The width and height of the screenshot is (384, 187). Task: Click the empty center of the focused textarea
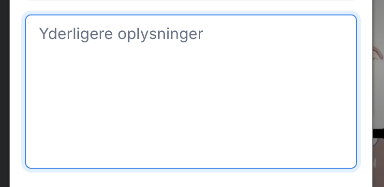click(x=191, y=98)
